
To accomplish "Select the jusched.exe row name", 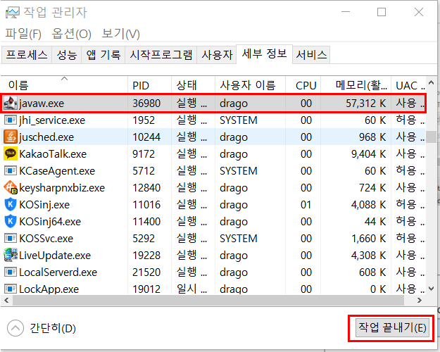I will point(46,137).
